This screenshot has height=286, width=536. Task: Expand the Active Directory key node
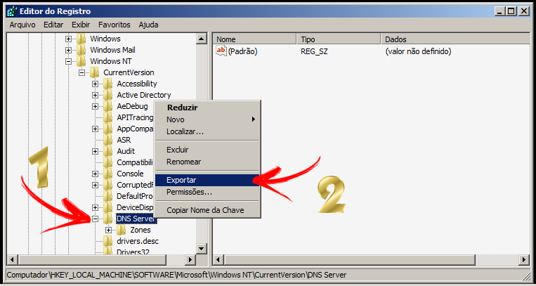(95, 95)
